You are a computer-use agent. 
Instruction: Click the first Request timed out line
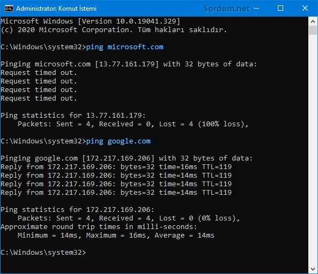pos(39,73)
